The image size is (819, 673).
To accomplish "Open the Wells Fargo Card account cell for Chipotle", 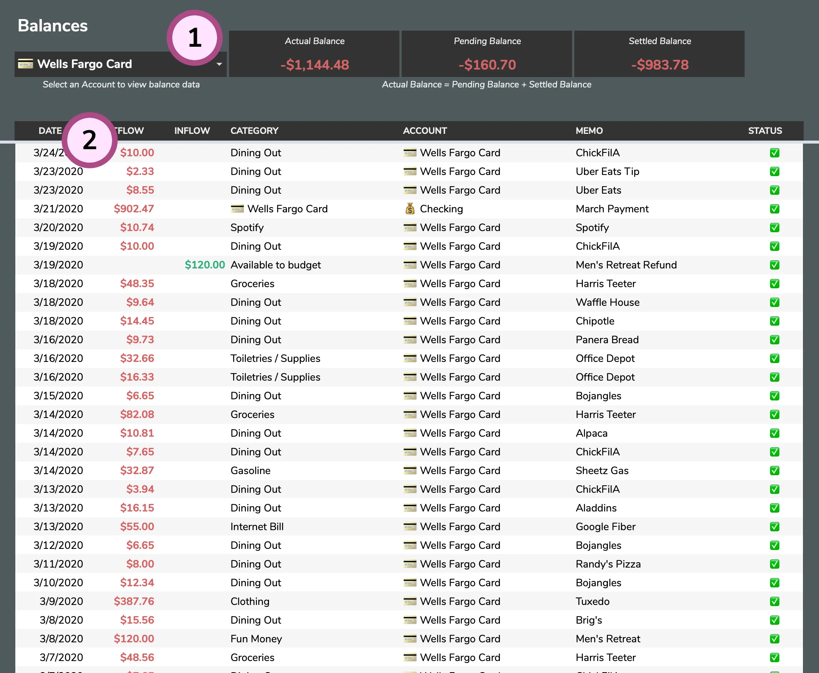I will (460, 321).
